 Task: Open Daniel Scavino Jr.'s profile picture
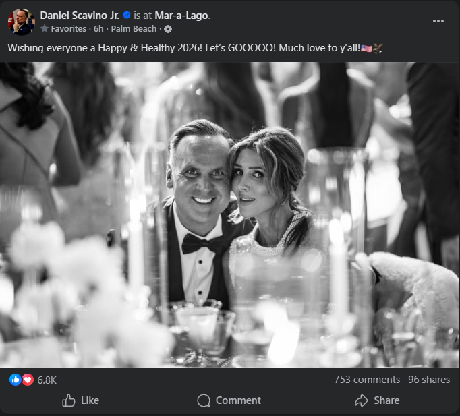tap(21, 22)
